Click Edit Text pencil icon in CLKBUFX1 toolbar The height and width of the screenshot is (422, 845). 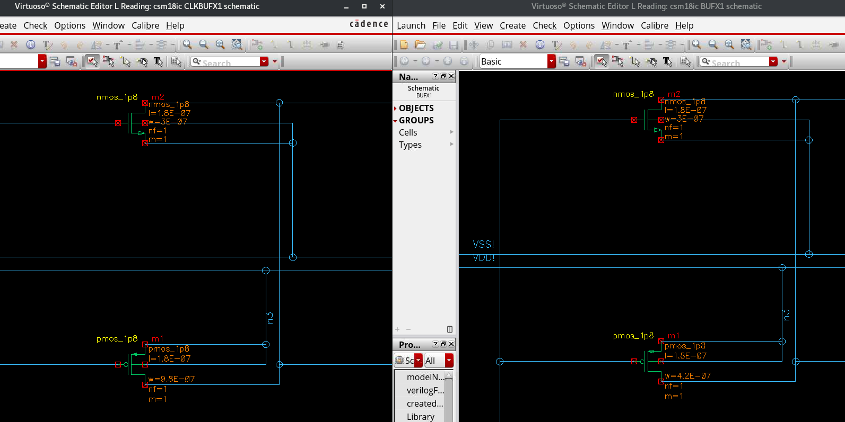(47, 44)
